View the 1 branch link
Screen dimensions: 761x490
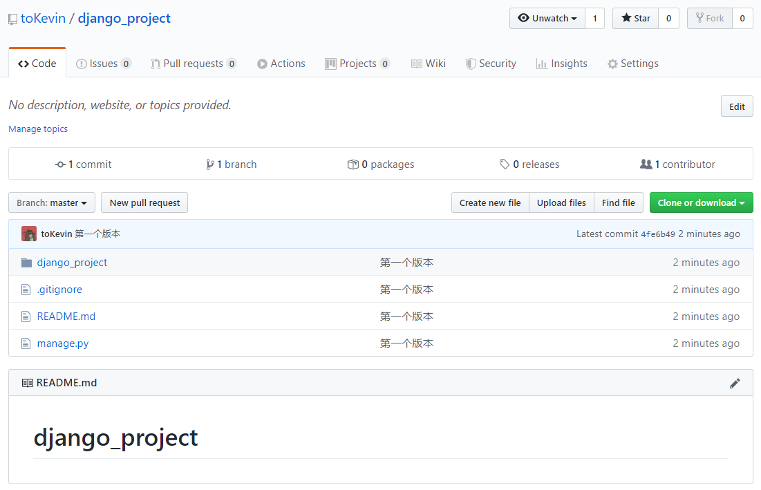point(231,164)
